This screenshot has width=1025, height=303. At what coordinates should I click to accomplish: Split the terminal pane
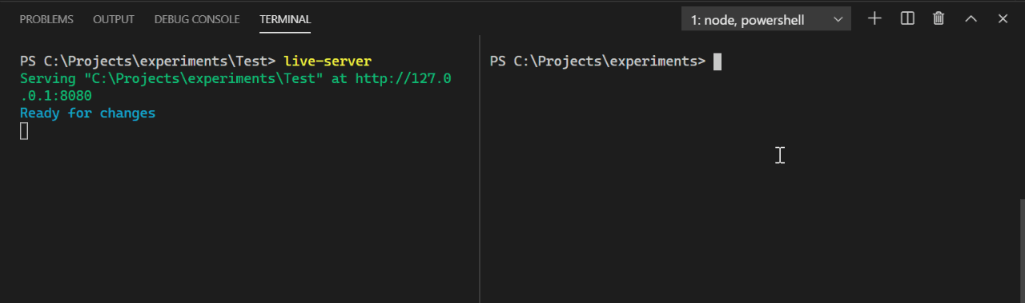click(x=907, y=18)
